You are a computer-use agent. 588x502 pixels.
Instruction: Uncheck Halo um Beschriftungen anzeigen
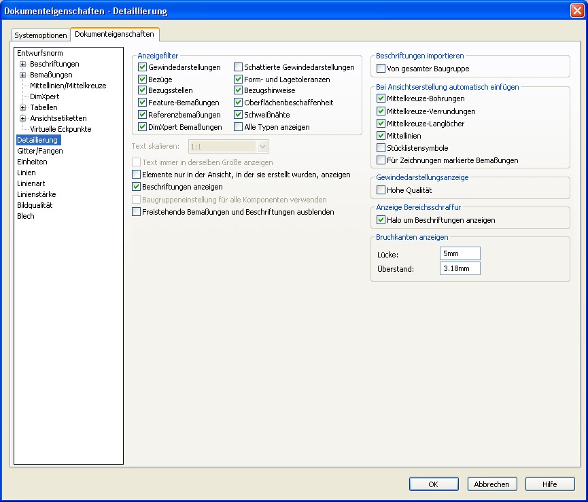click(x=381, y=220)
